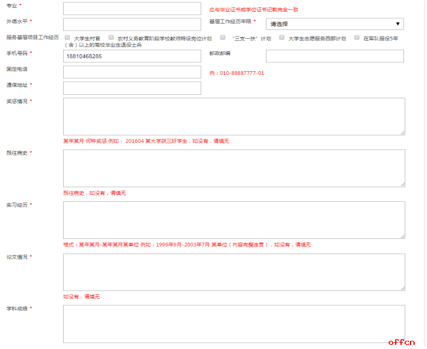Open the 基层工作经历年限 dropdown
The image size is (427, 349).
[334, 24]
